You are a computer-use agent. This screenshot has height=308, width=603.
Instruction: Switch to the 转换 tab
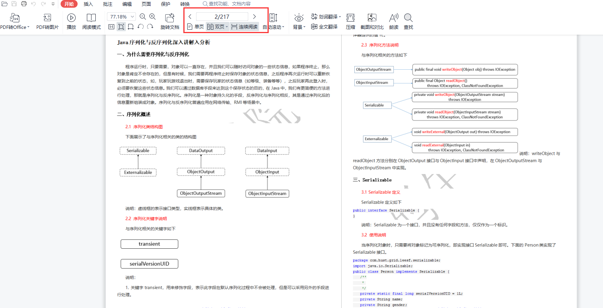(185, 4)
